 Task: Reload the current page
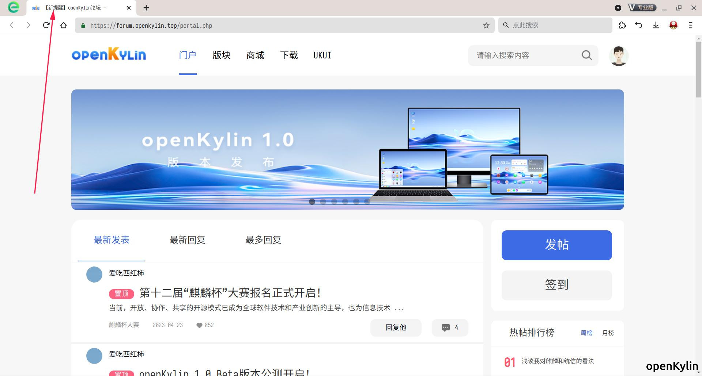point(46,25)
